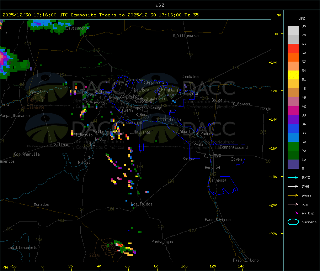The image size is (320, 271).
Task: Click the Atuel_Norte map label
Action: tap(169, 120)
